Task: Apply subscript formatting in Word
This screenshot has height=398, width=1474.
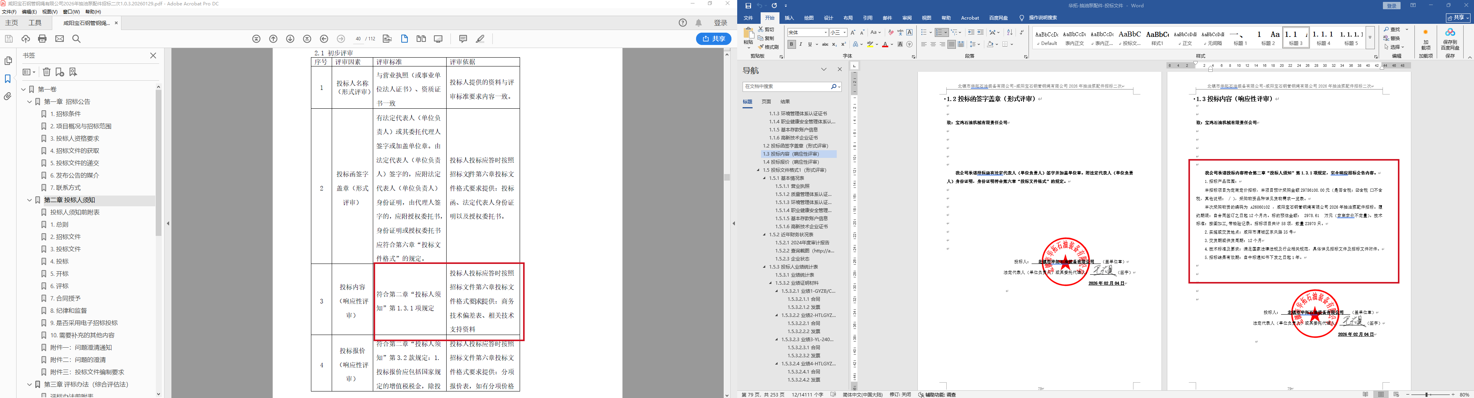Action: coord(834,45)
